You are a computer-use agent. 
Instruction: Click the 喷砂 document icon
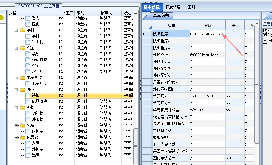(x=28, y=54)
